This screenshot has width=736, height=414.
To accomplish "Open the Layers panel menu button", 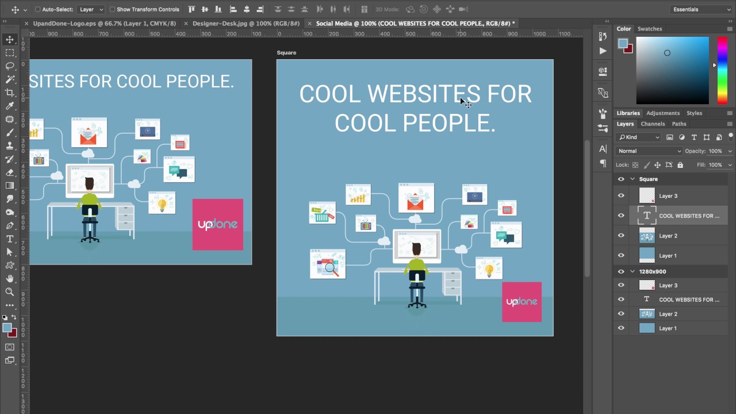I will [x=730, y=124].
